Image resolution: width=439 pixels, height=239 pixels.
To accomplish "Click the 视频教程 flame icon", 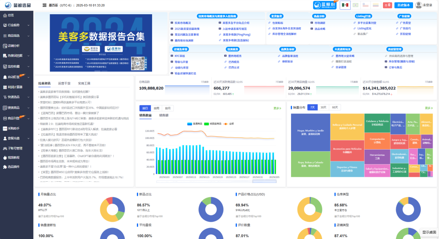I will click(x=5, y=158).
